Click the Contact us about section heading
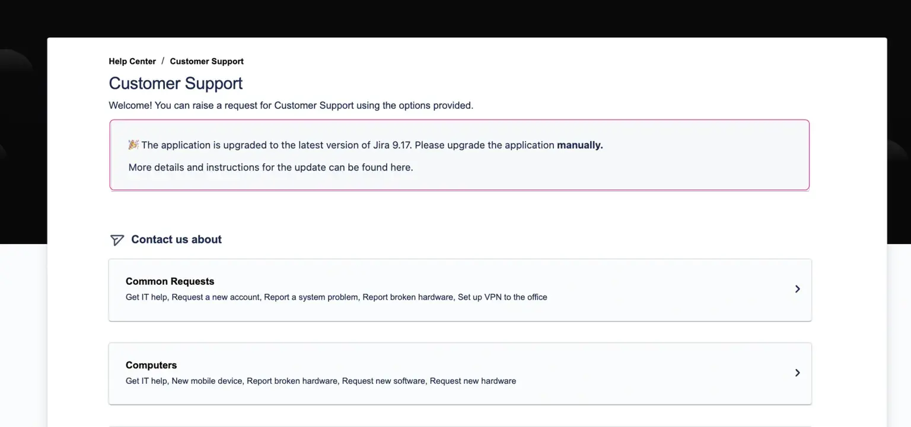 (x=176, y=239)
